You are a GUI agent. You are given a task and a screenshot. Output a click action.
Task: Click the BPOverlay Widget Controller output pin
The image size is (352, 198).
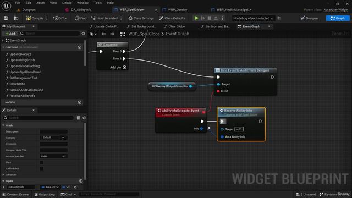[x=191, y=86]
